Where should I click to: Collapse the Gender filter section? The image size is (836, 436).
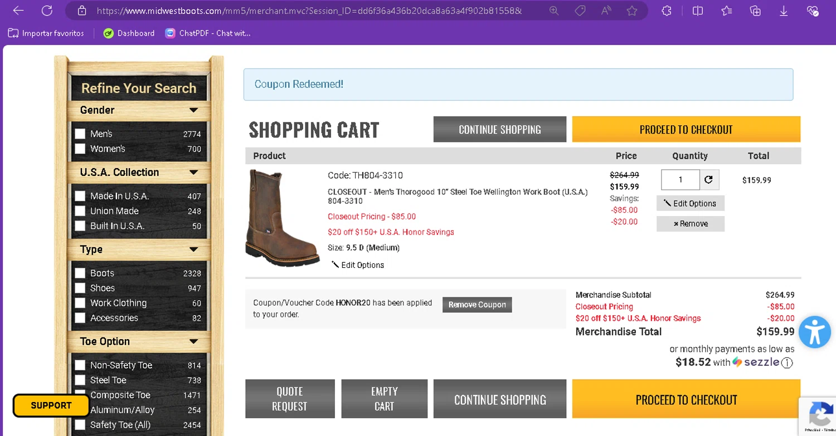193,110
